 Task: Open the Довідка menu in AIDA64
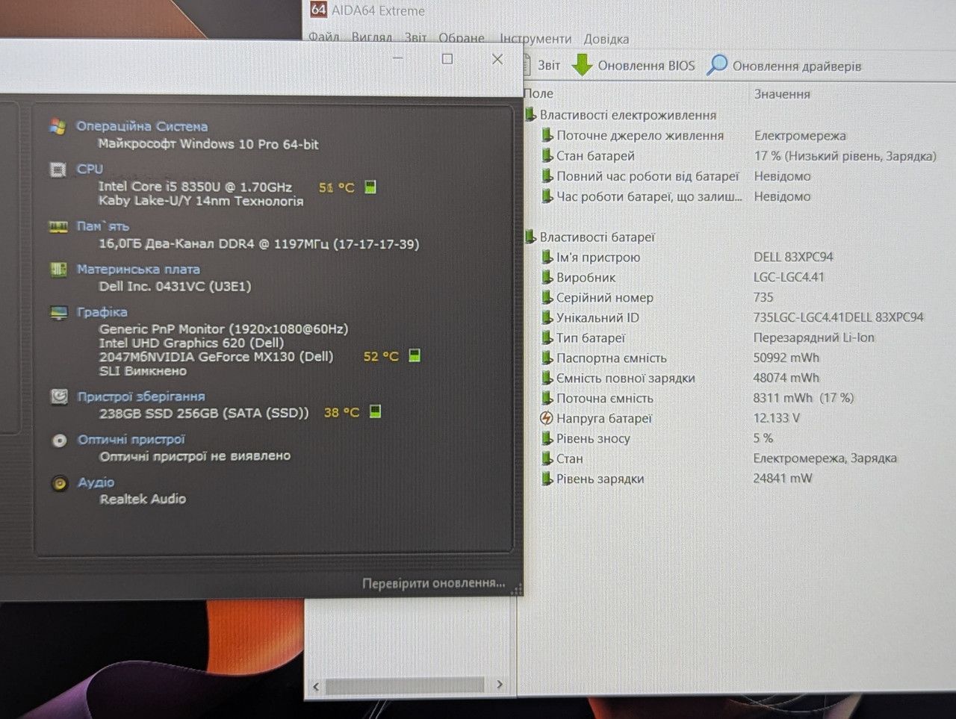tap(606, 39)
